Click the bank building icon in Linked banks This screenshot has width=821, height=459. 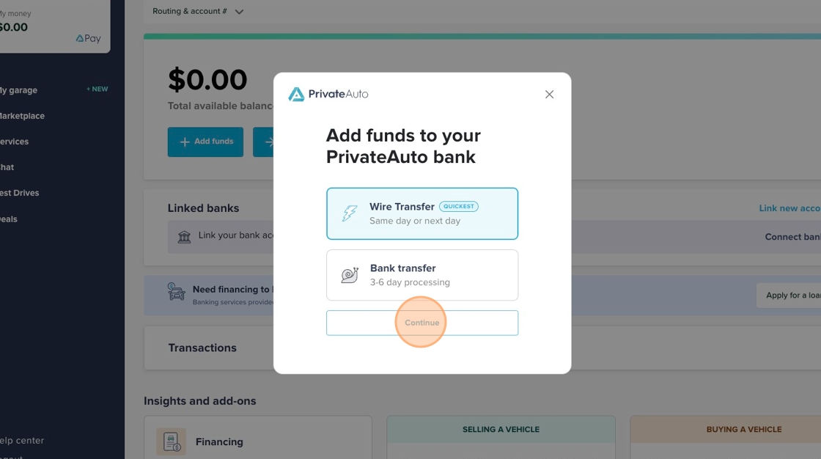coord(184,237)
